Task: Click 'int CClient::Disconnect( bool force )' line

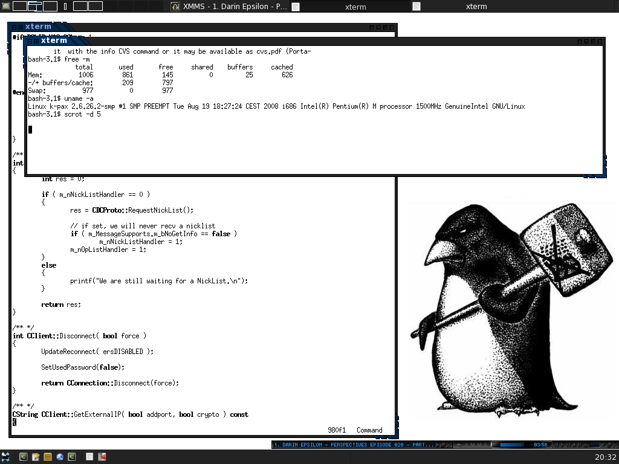Action: tap(79, 336)
